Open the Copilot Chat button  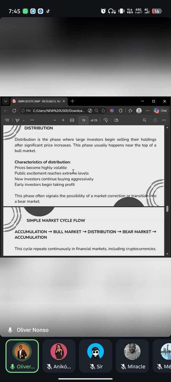click(x=160, y=110)
